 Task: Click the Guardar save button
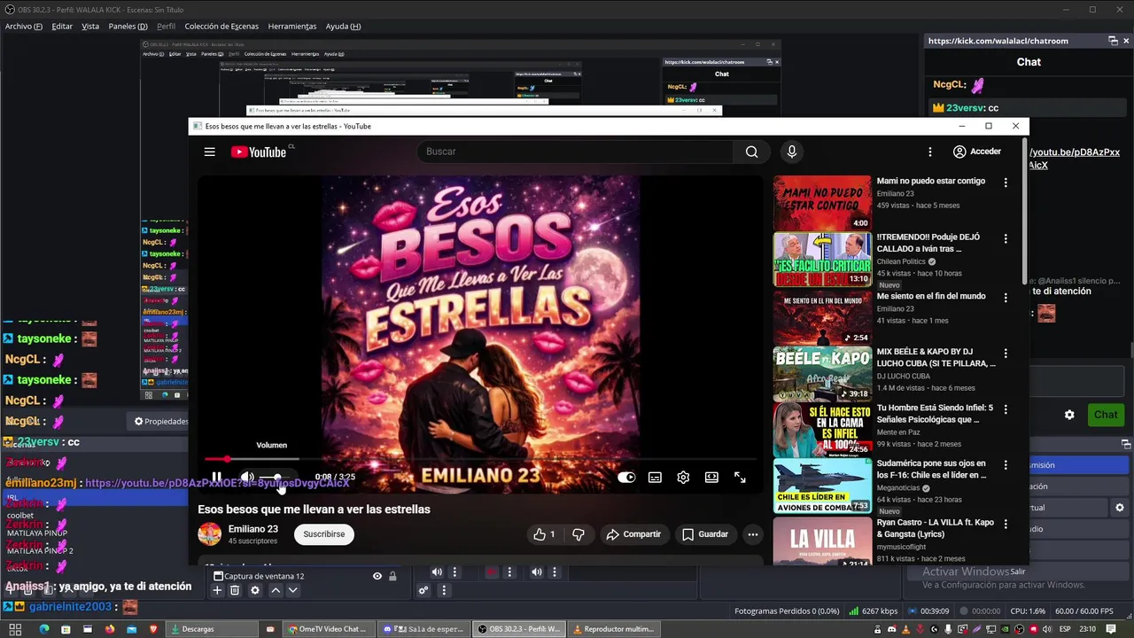click(x=705, y=534)
